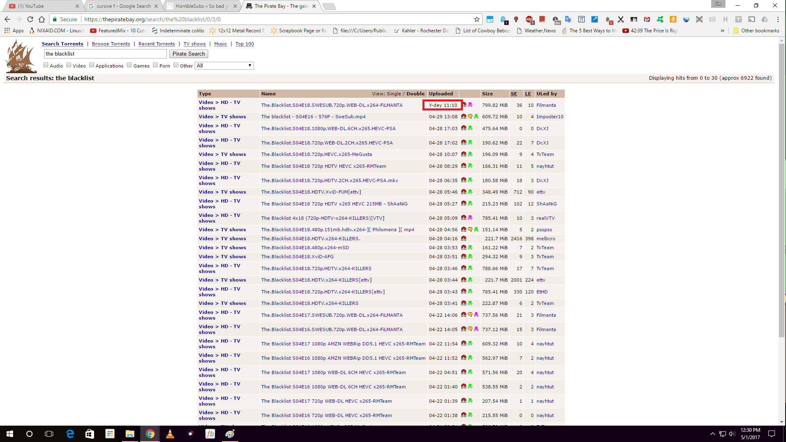786x442 pixels.
Task: Click the Pirate Bay ship logo
Action: tap(20, 56)
